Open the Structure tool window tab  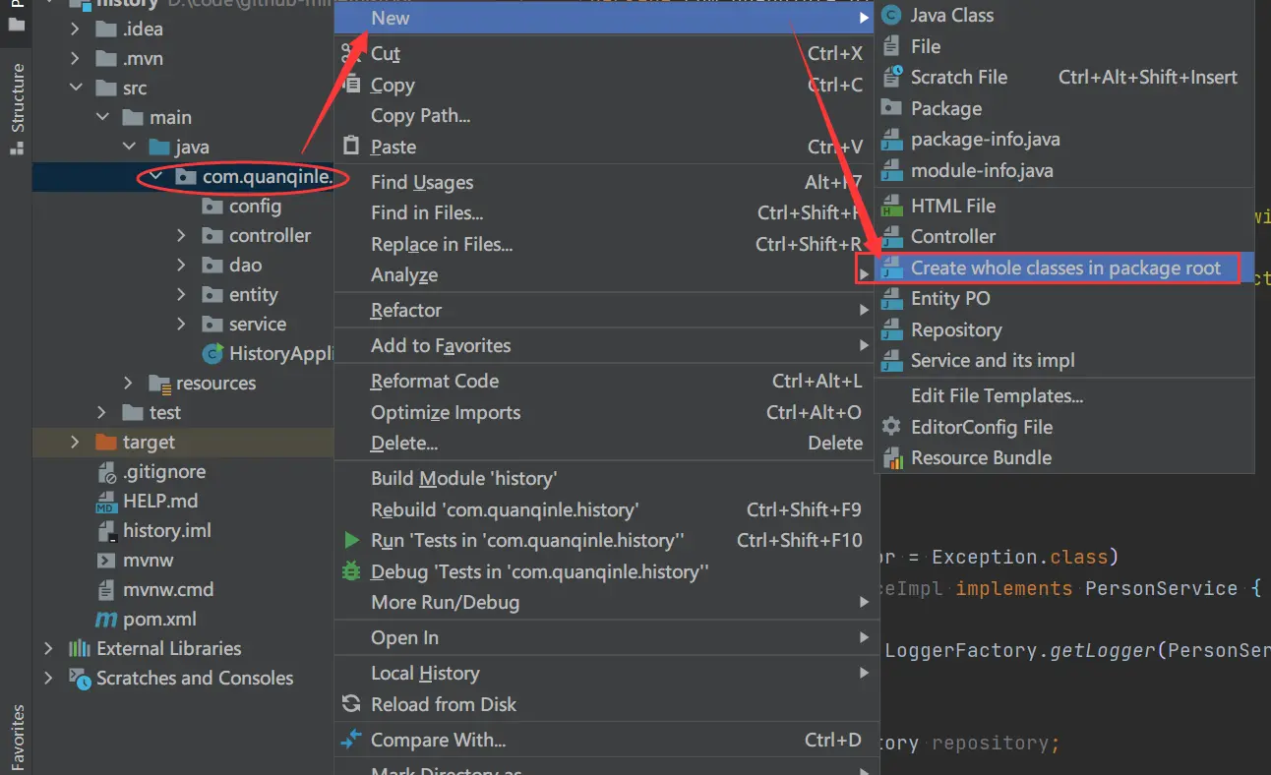pos(17,108)
